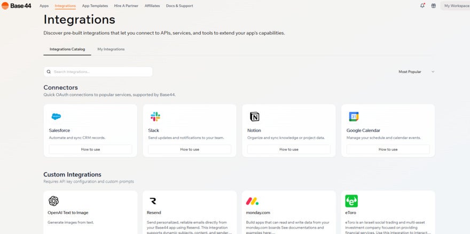The height and width of the screenshot is (234, 470).
Task: Click 'Automate and sync CRM records.' text
Action: (77, 138)
